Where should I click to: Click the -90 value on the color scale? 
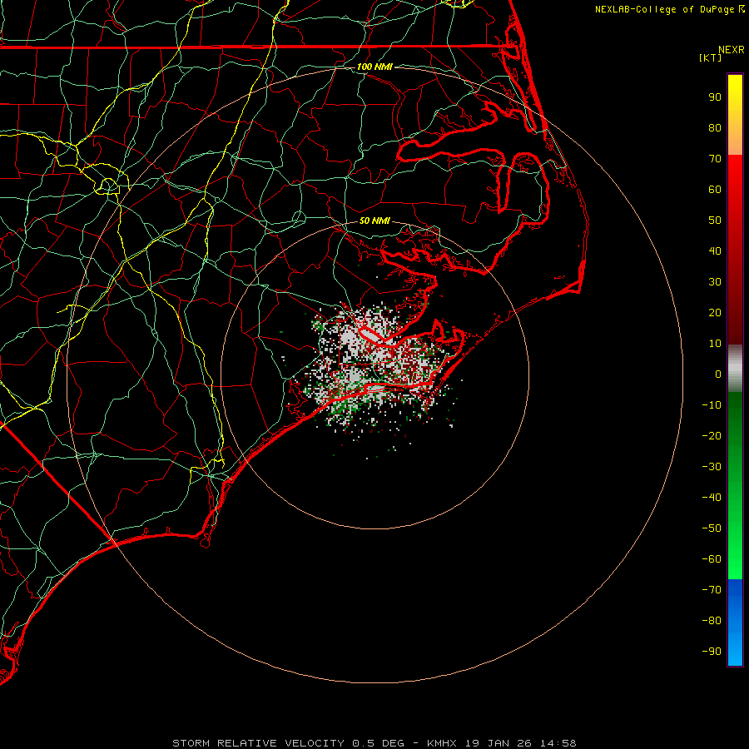coord(712,652)
